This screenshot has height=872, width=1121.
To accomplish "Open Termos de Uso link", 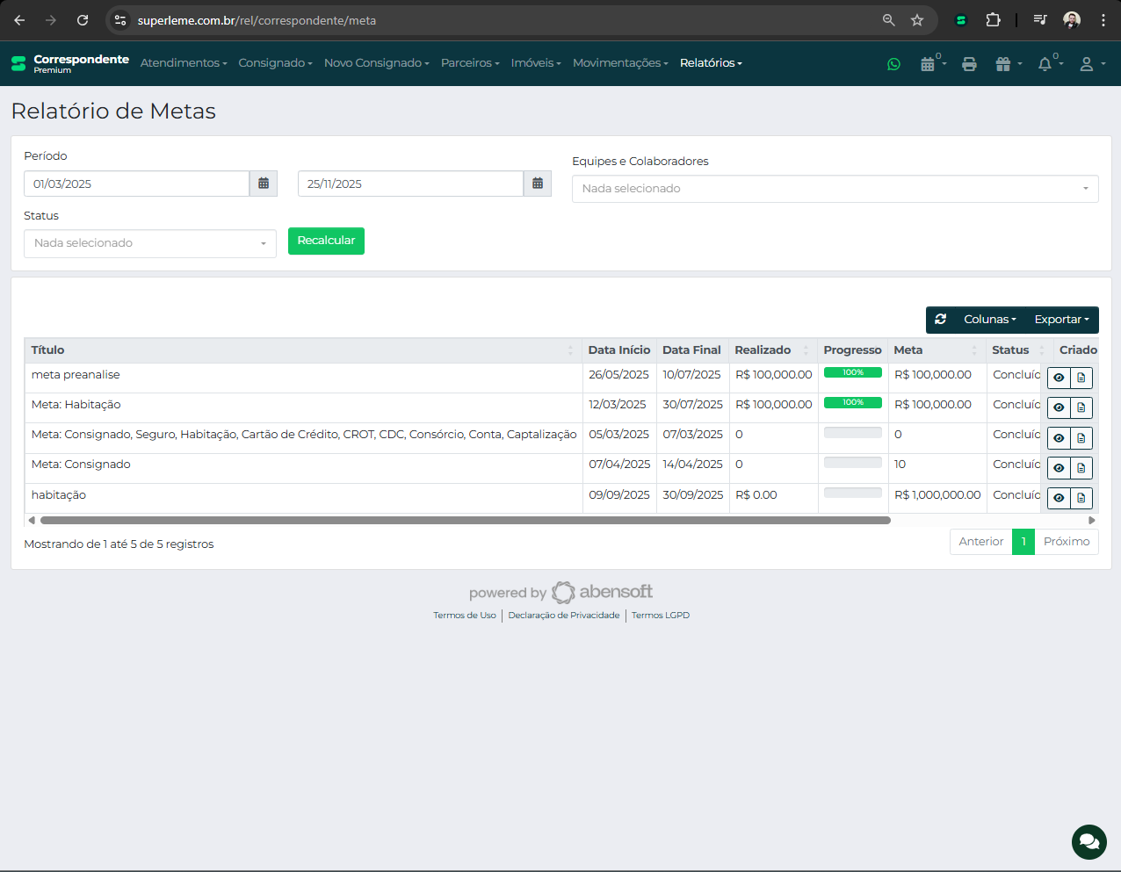I will click(x=464, y=616).
